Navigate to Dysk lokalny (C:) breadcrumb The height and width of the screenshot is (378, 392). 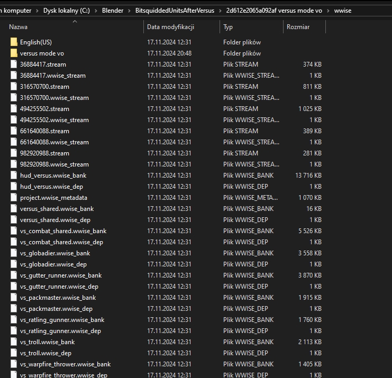coord(67,11)
